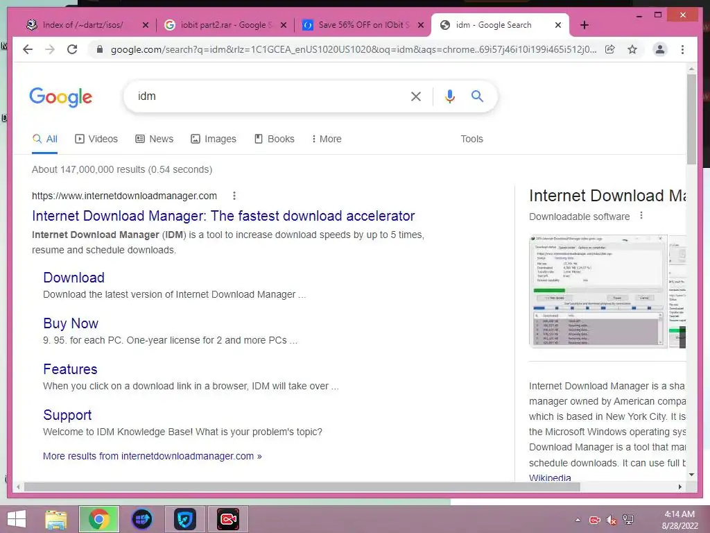Close the 'iobit part2.rar - Google' tab
The image size is (710, 533).
pos(284,25)
